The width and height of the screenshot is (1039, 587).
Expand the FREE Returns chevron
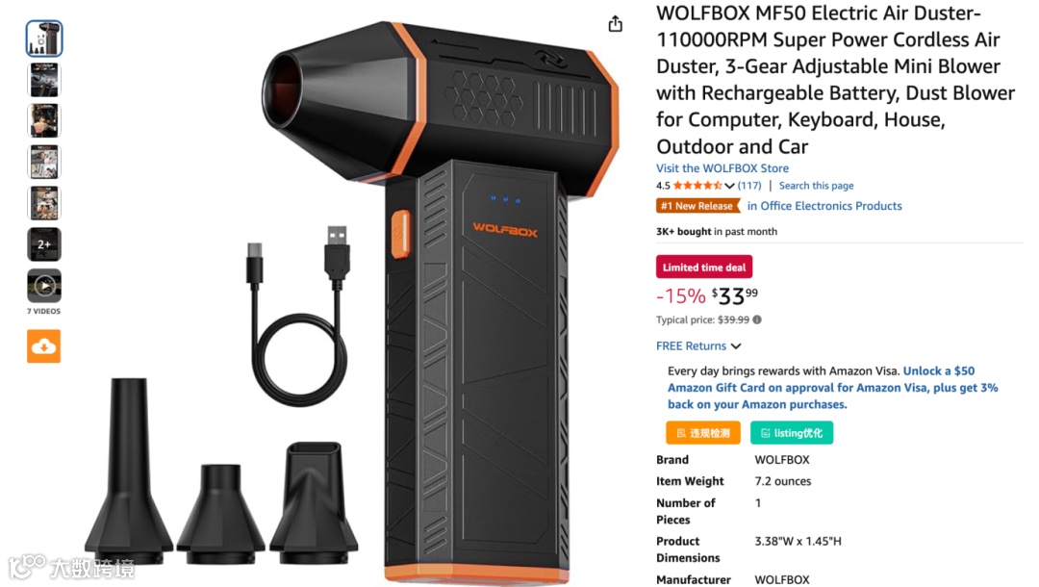pyautogui.click(x=736, y=345)
